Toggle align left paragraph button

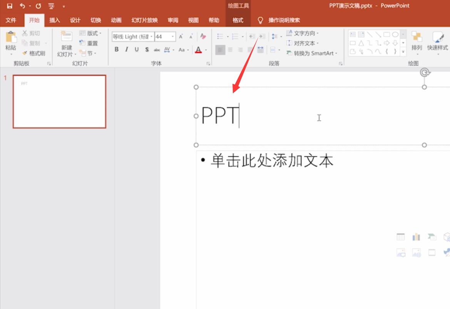point(220,50)
